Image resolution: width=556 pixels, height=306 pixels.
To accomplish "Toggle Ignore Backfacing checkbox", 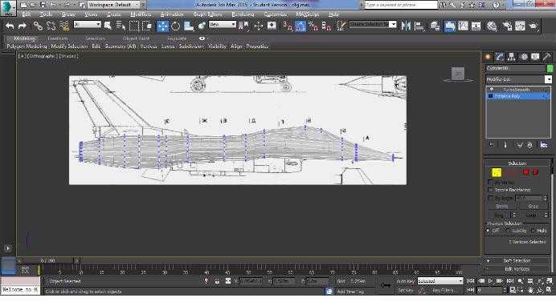I will point(491,190).
